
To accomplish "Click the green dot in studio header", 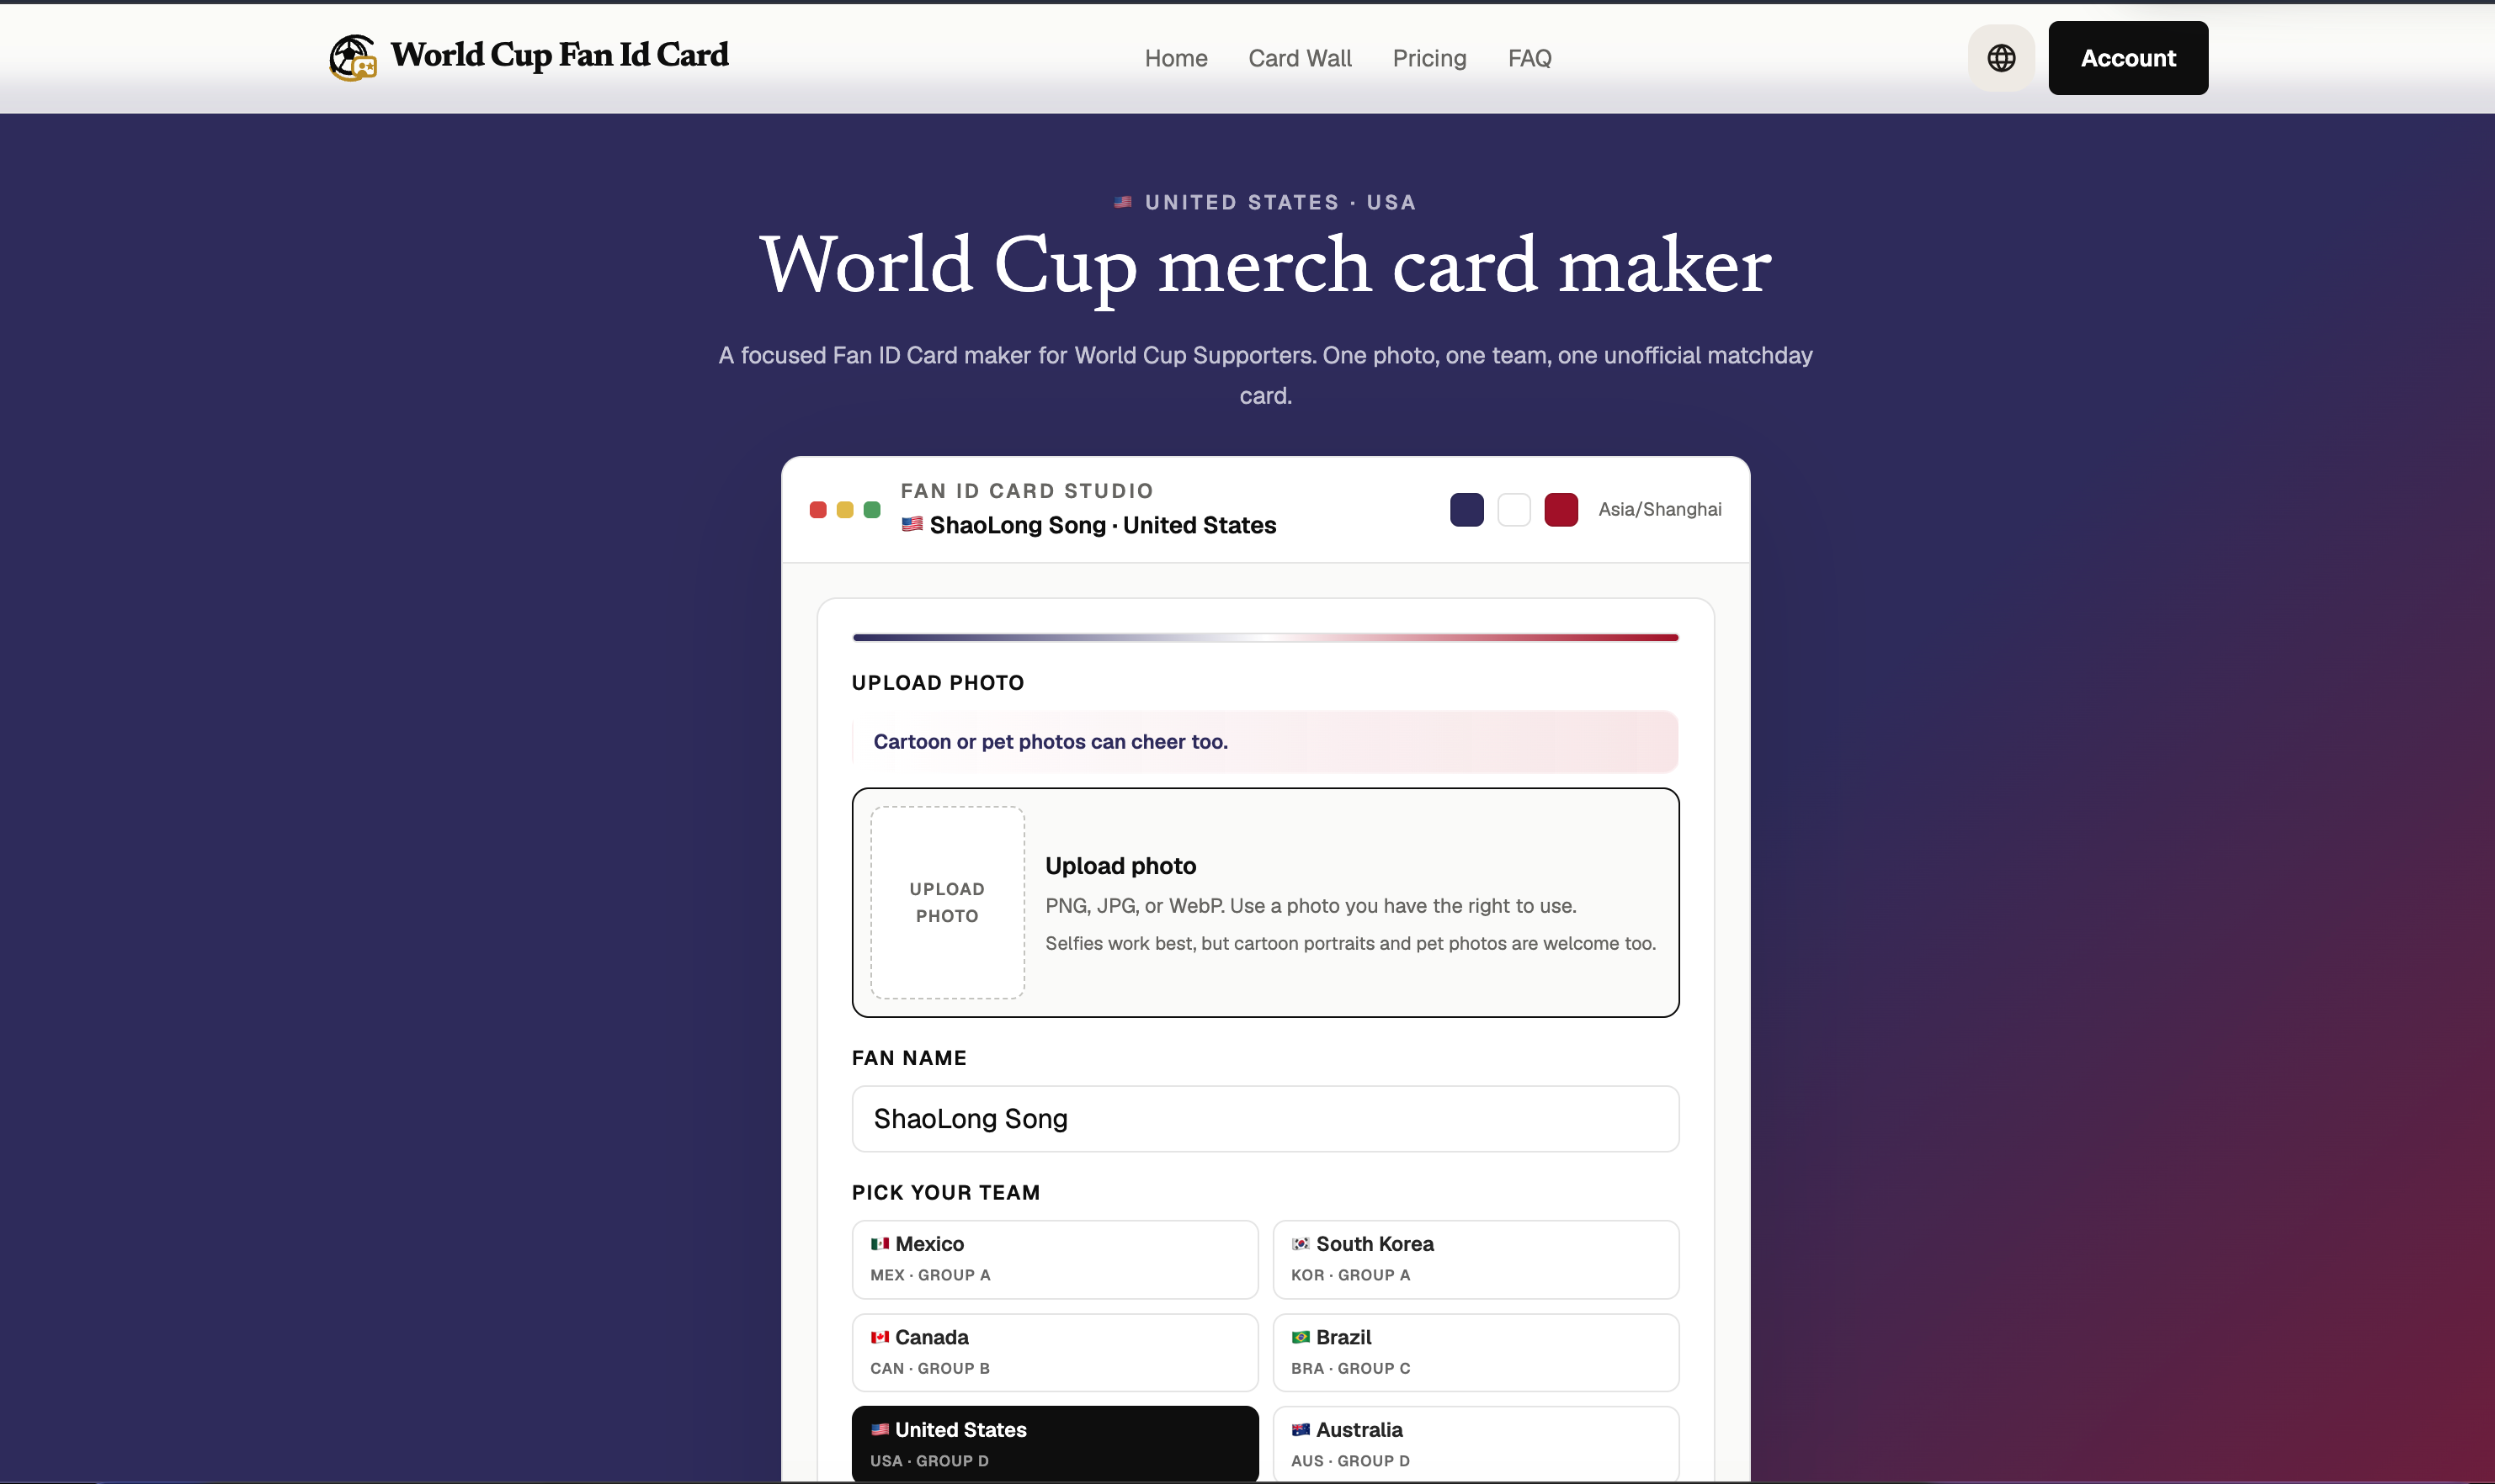I will pos(871,510).
